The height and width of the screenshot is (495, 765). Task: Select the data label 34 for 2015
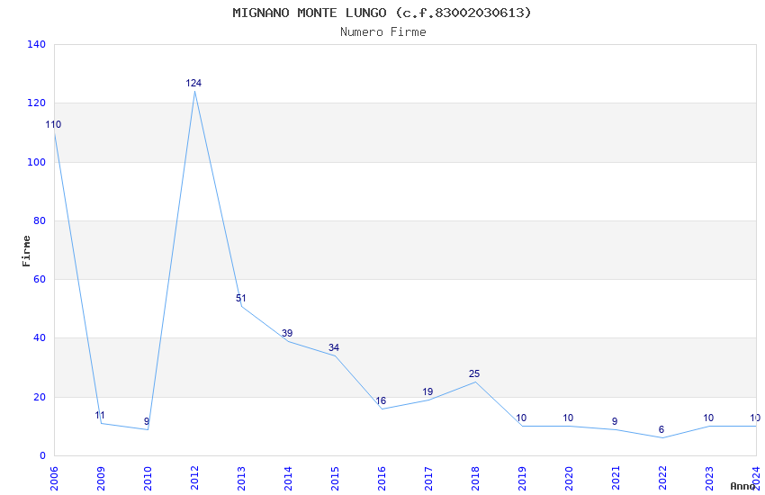click(x=334, y=347)
